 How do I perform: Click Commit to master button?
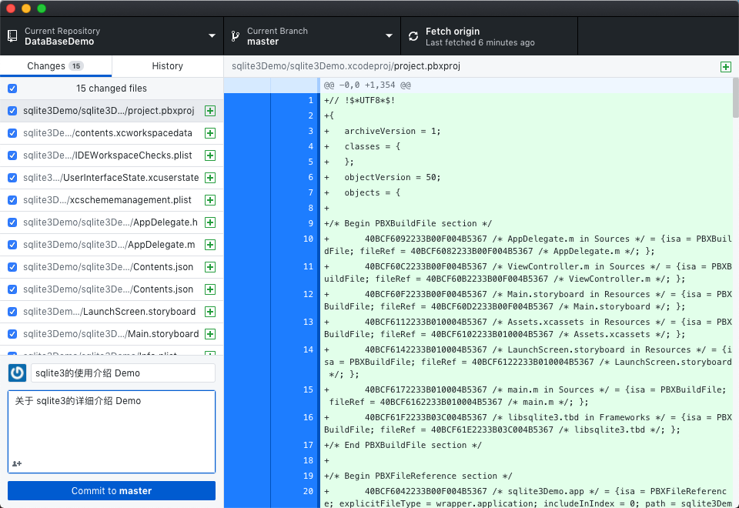pos(112,490)
